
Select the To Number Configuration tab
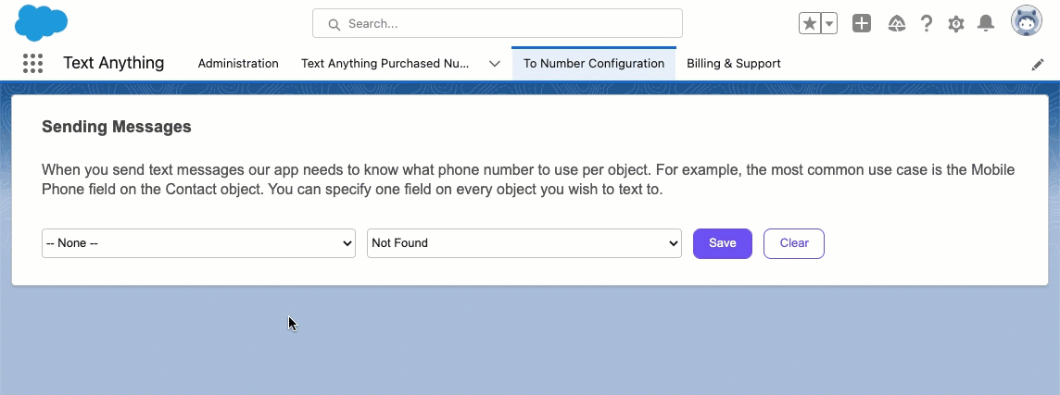594,64
